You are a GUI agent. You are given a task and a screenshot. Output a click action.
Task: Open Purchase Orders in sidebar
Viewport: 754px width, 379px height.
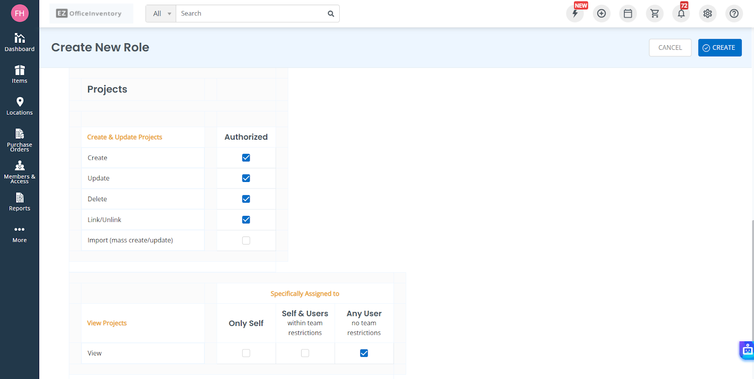pos(19,140)
